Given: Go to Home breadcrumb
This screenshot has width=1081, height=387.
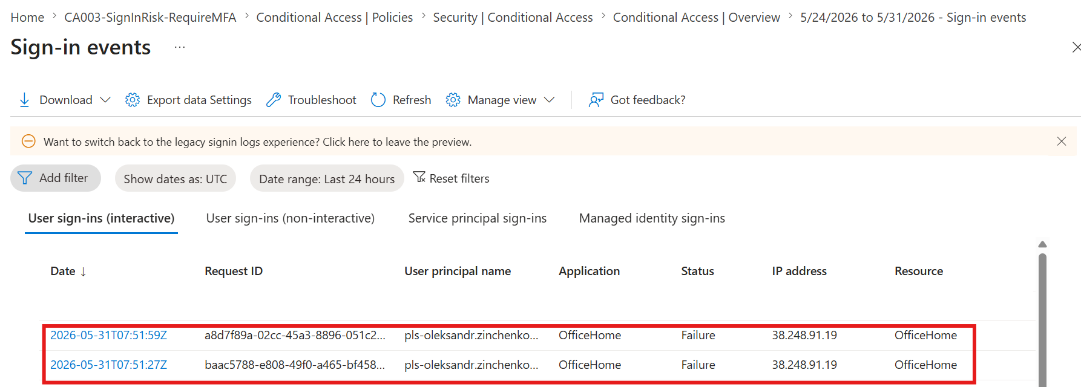Looking at the screenshot, I should (x=27, y=18).
